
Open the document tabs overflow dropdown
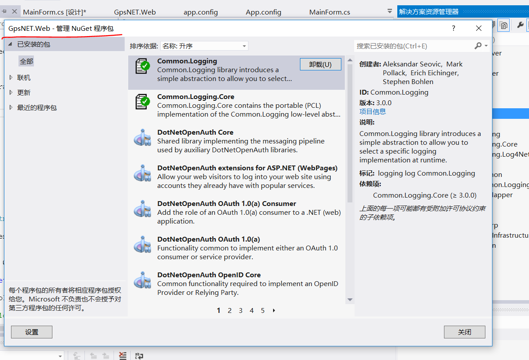389,11
